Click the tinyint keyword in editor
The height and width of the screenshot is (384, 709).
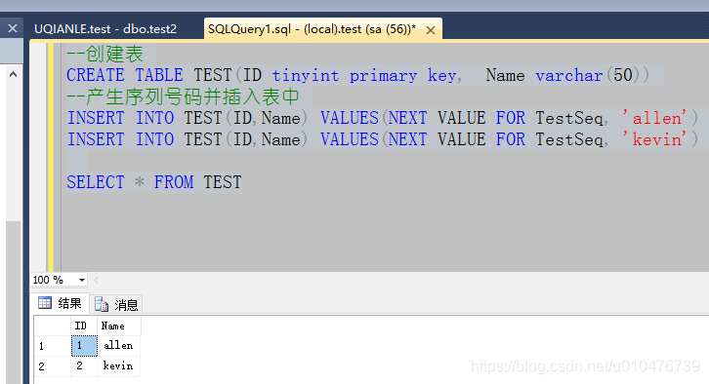306,75
